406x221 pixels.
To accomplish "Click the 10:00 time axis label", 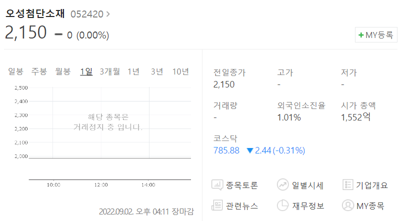I will tap(53, 185).
